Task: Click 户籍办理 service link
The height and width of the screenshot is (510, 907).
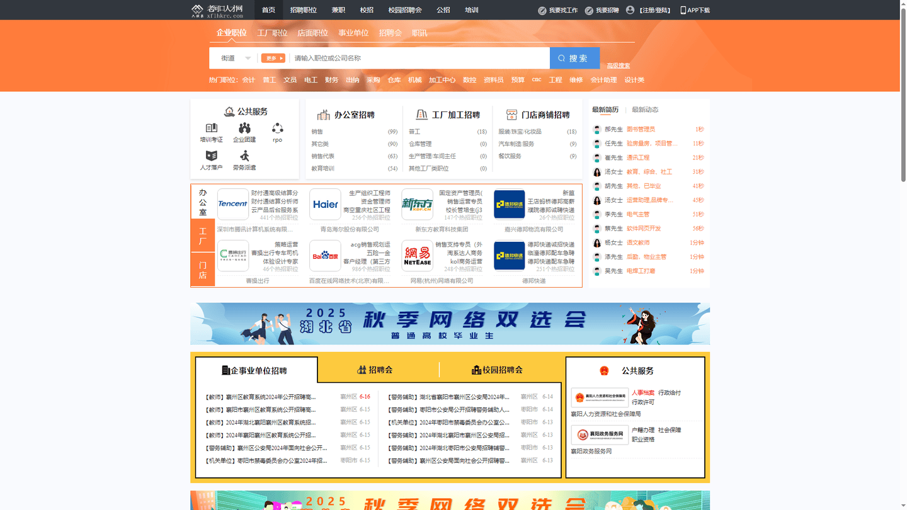Action: pyautogui.click(x=643, y=430)
